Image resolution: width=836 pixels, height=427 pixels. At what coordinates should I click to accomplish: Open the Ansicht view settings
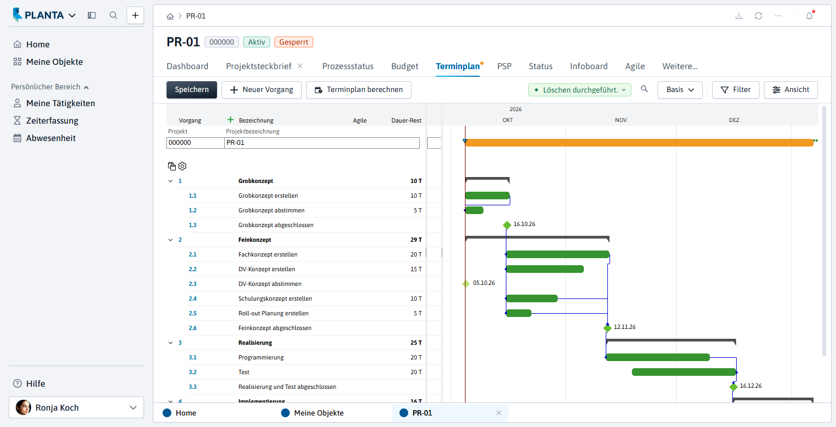coord(791,90)
